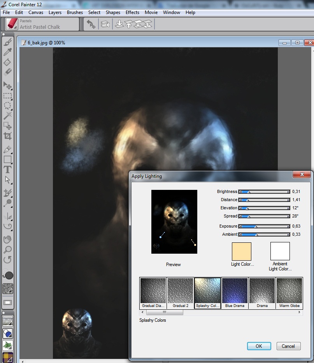Select the Lasso selection tool

pos(7,105)
